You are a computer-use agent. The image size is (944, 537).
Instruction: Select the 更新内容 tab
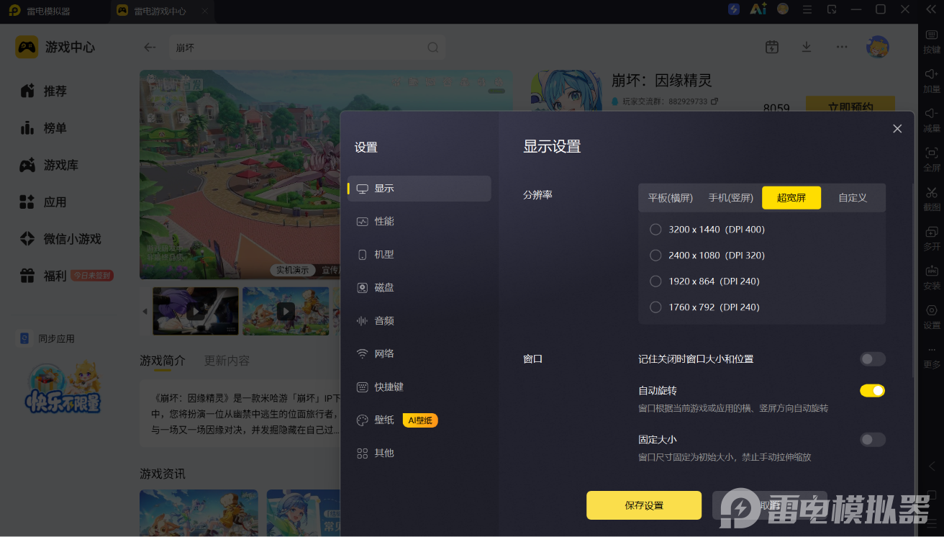click(227, 361)
